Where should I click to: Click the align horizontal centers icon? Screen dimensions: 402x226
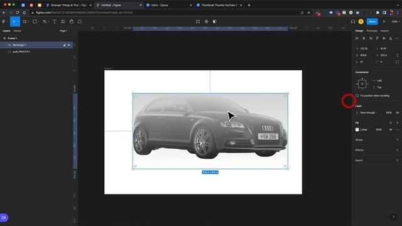point(364,38)
